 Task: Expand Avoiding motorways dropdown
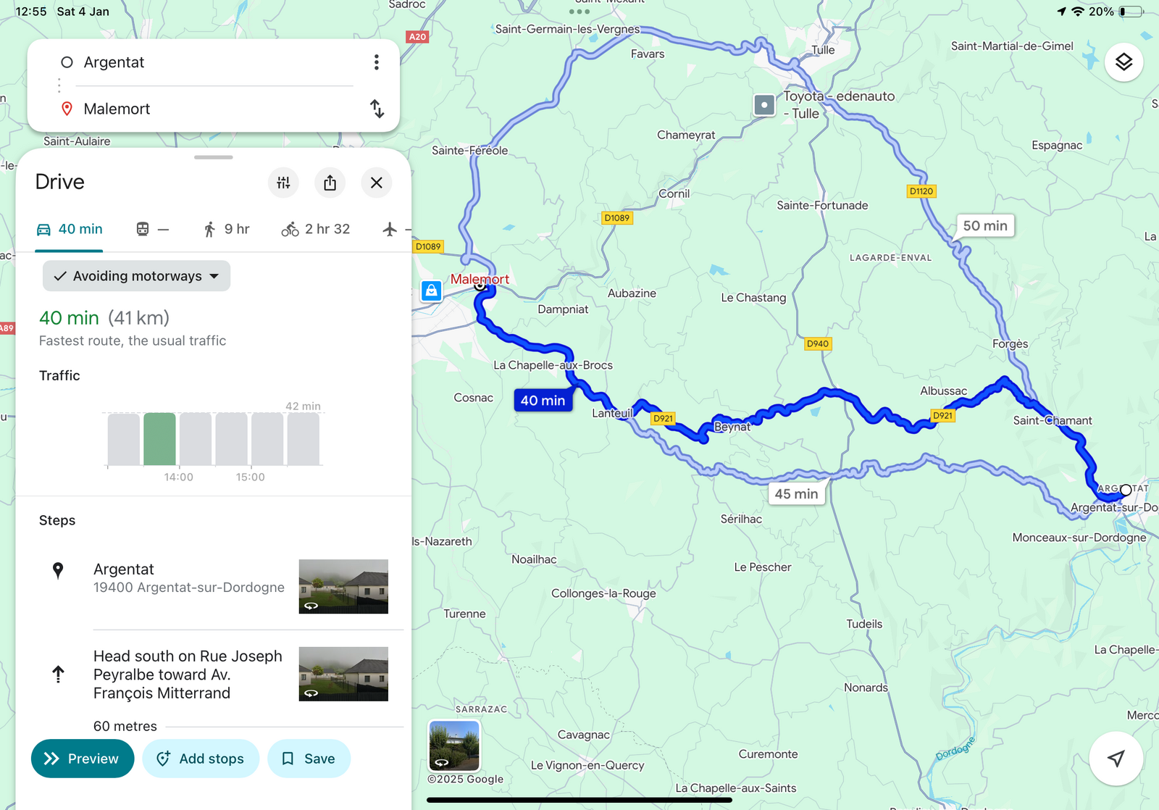(136, 276)
